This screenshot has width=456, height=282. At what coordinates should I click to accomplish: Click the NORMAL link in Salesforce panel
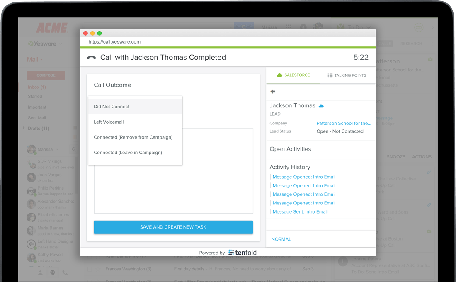point(281,239)
